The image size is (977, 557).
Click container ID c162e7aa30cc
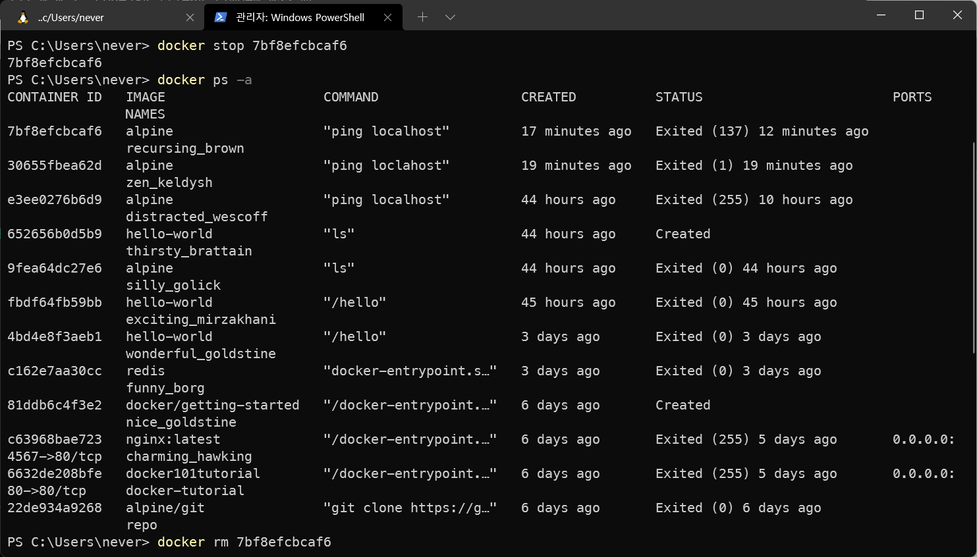[x=55, y=371]
